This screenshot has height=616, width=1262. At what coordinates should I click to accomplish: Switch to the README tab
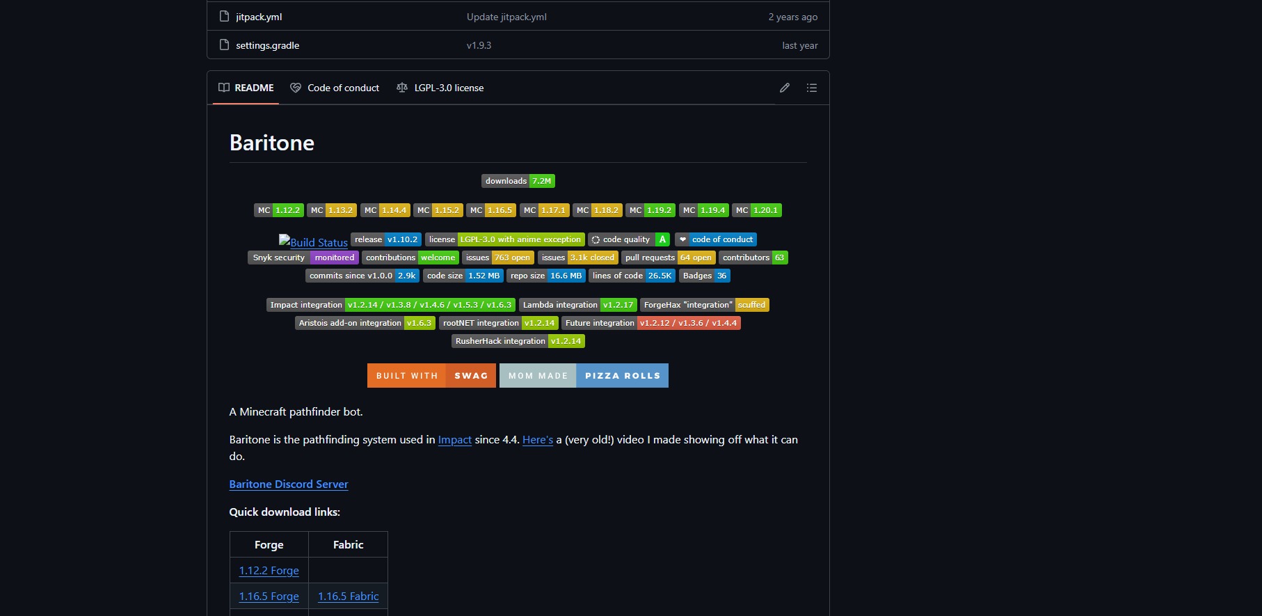(246, 88)
